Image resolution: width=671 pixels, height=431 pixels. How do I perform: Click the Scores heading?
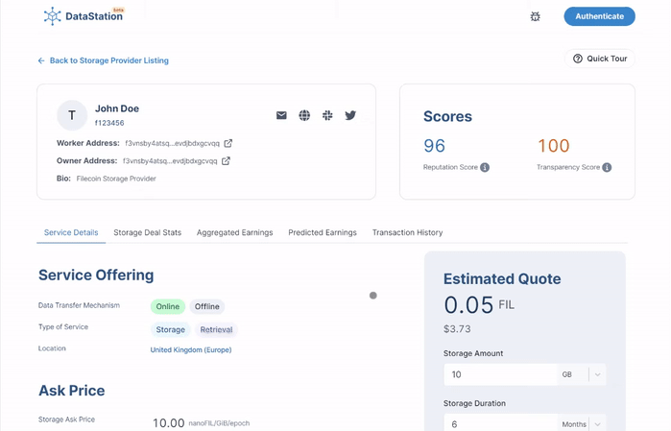pyautogui.click(x=447, y=116)
